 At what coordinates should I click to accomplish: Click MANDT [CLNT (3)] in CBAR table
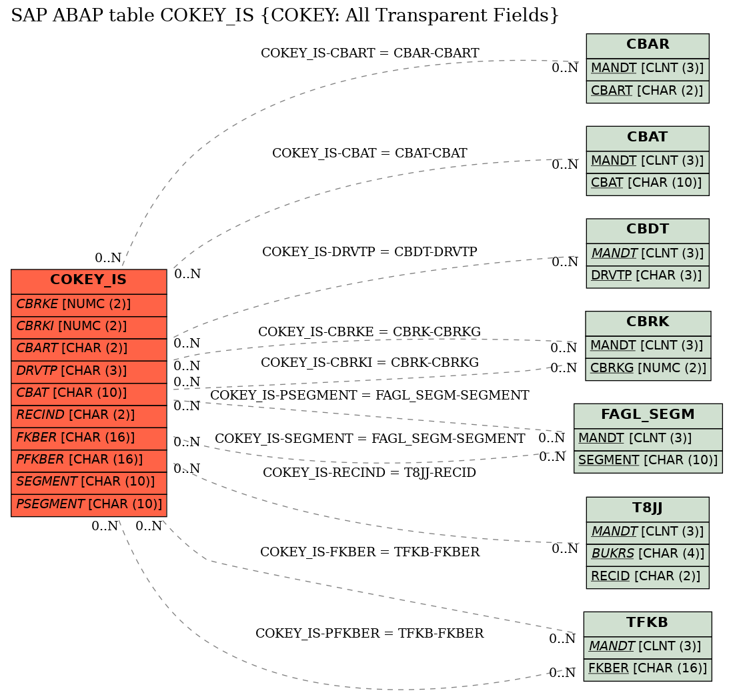pyautogui.click(x=648, y=69)
